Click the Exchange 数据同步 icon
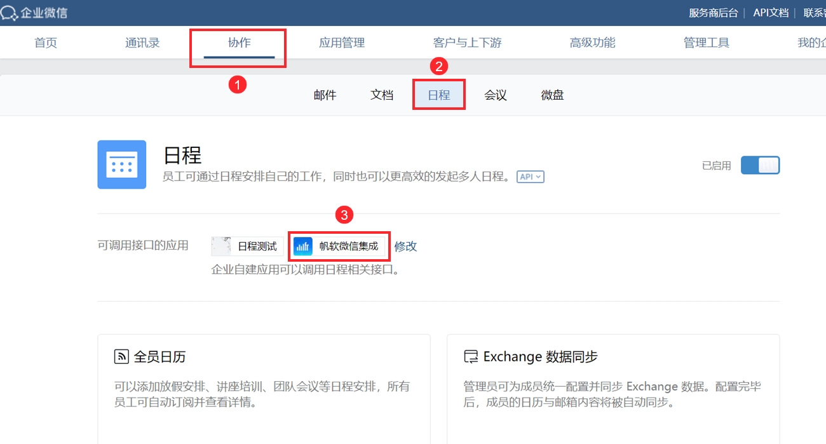The image size is (826, 444). 471,356
